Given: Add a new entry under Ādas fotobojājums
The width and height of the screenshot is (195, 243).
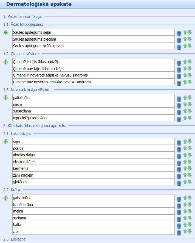Looking at the screenshot, I should 6,33.
